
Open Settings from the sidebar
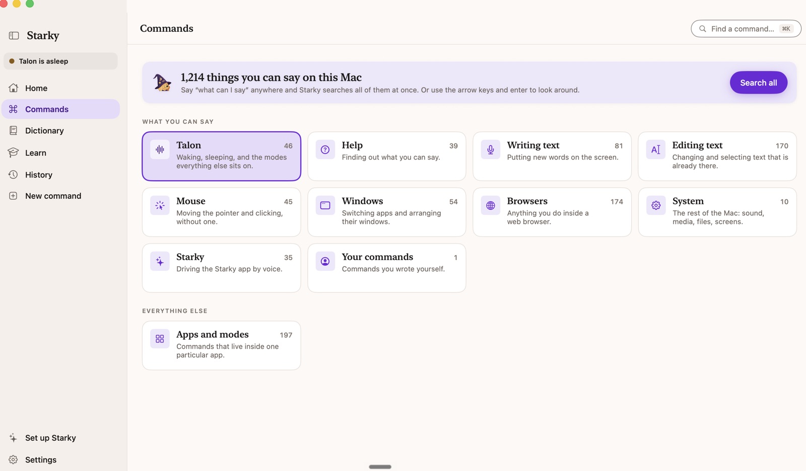[x=60, y=459]
